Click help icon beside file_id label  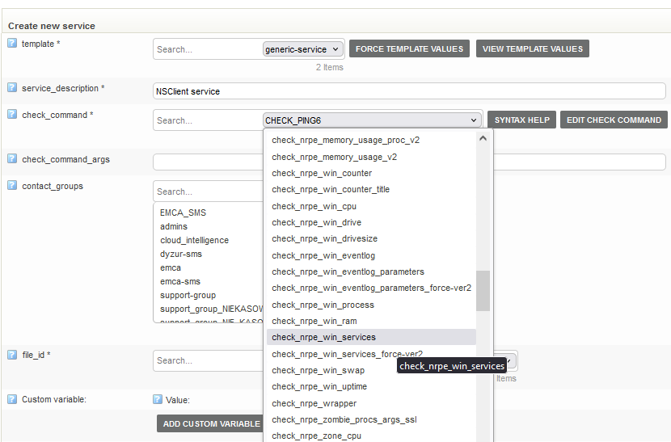12,355
